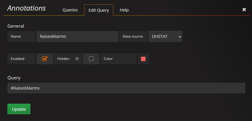The width and height of the screenshot is (252, 121).
Task: Open the red annotation color swatch
Action: 143,59
